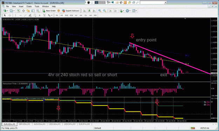Zoom in on the chart
The height and width of the screenshot is (131, 219).
point(100,11)
